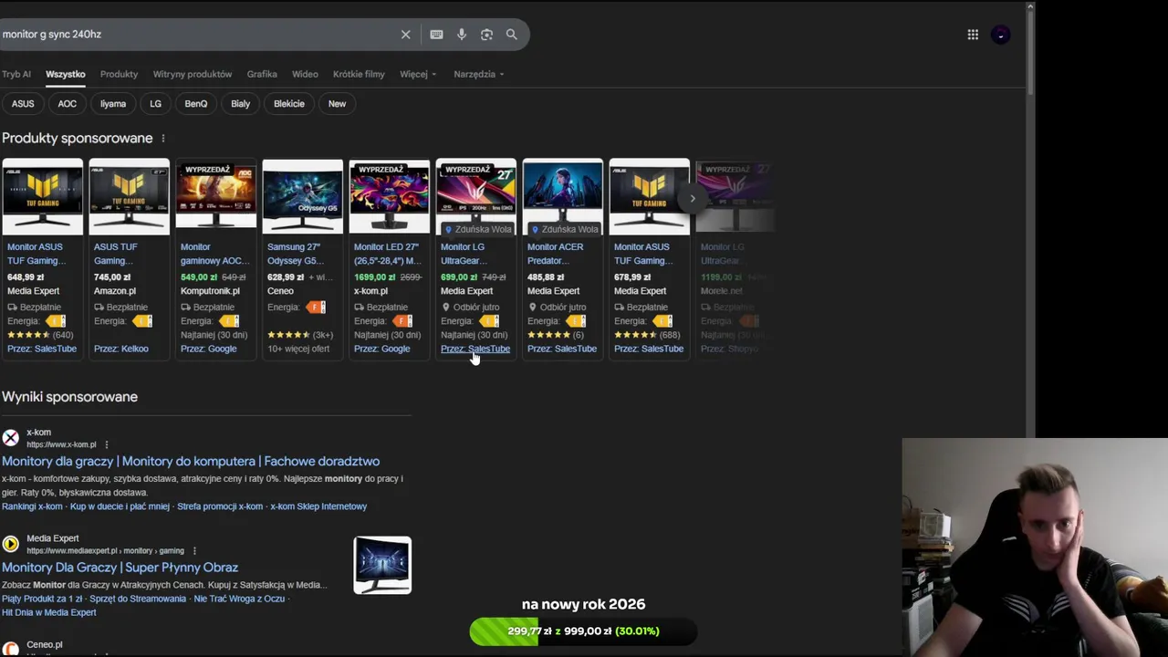Click Przez: Google on Komputronik card
The width and height of the screenshot is (1168, 657).
208,349
